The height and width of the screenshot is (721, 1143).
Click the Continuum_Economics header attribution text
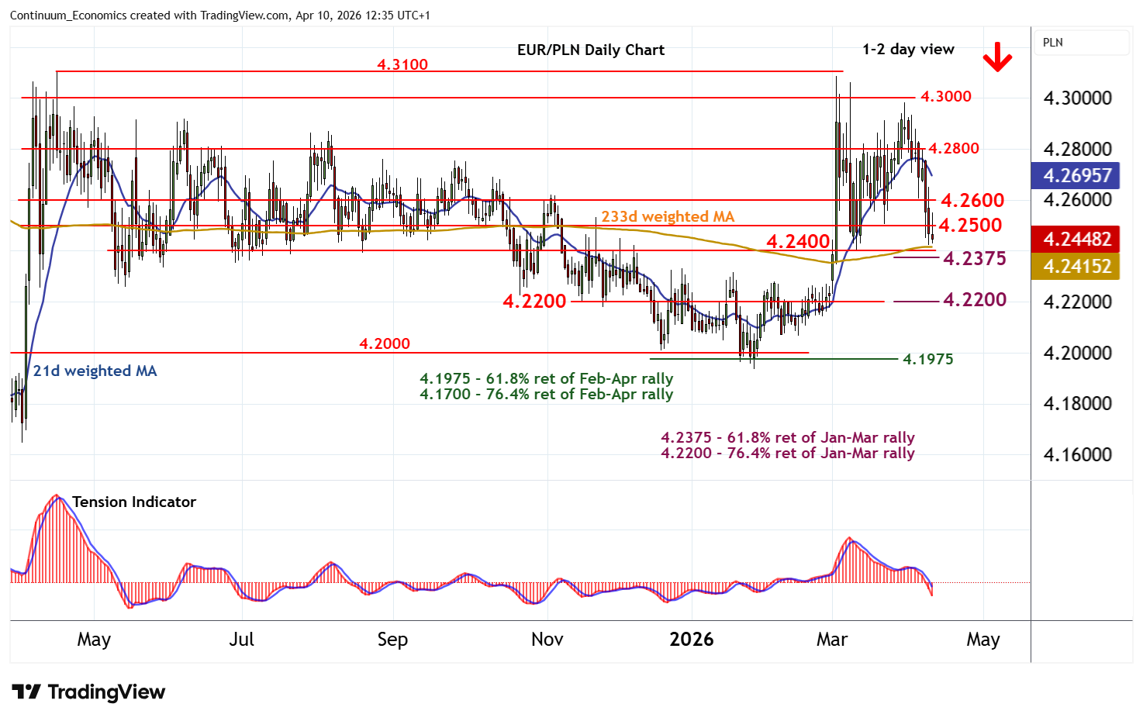point(219,15)
